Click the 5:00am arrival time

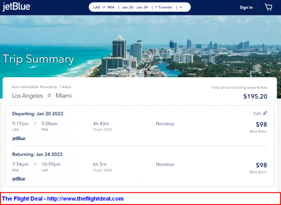(49, 124)
